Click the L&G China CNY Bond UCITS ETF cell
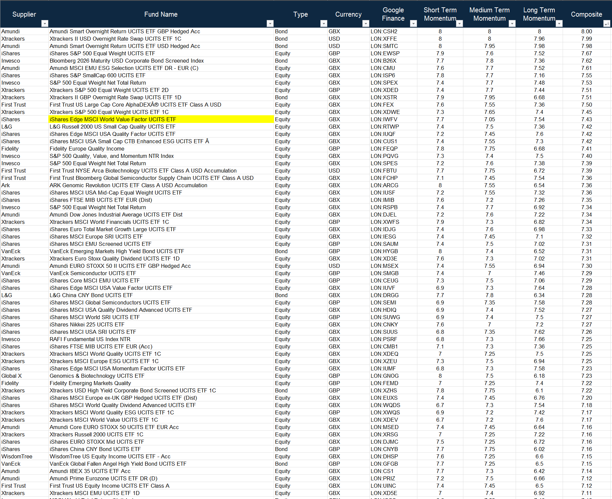Screen dimensions: 612x499 pyautogui.click(x=161, y=295)
